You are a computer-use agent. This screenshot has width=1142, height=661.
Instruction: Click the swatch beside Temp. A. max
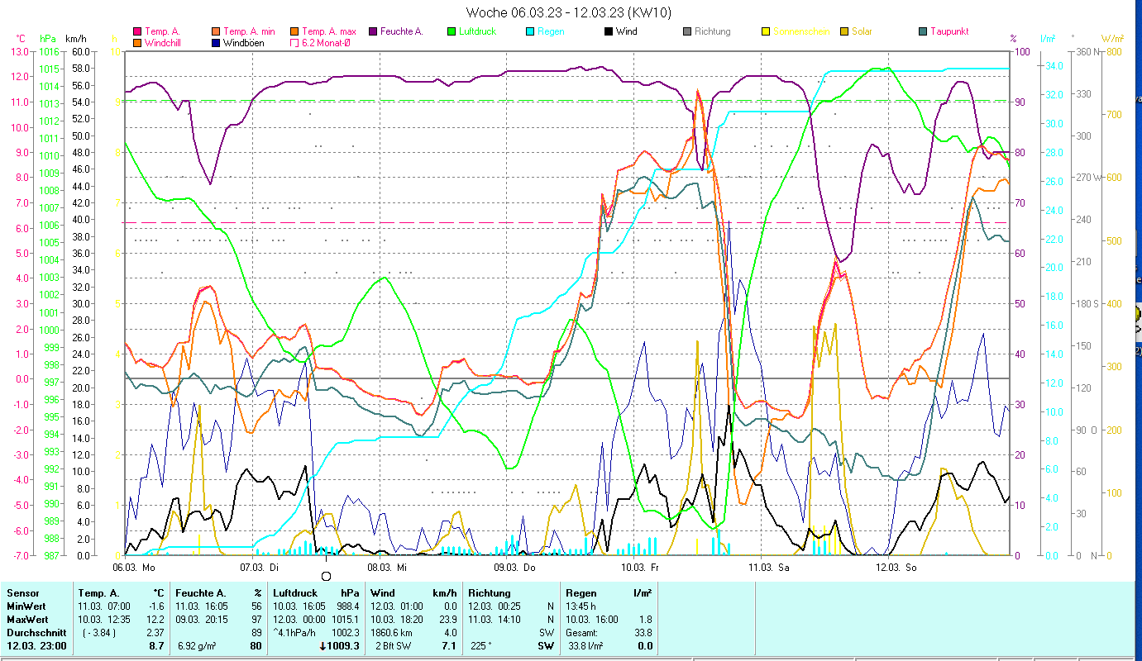click(294, 32)
